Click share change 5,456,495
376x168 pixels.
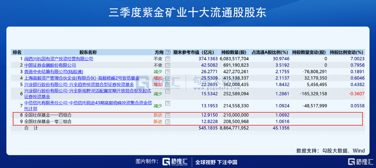pos(316,85)
